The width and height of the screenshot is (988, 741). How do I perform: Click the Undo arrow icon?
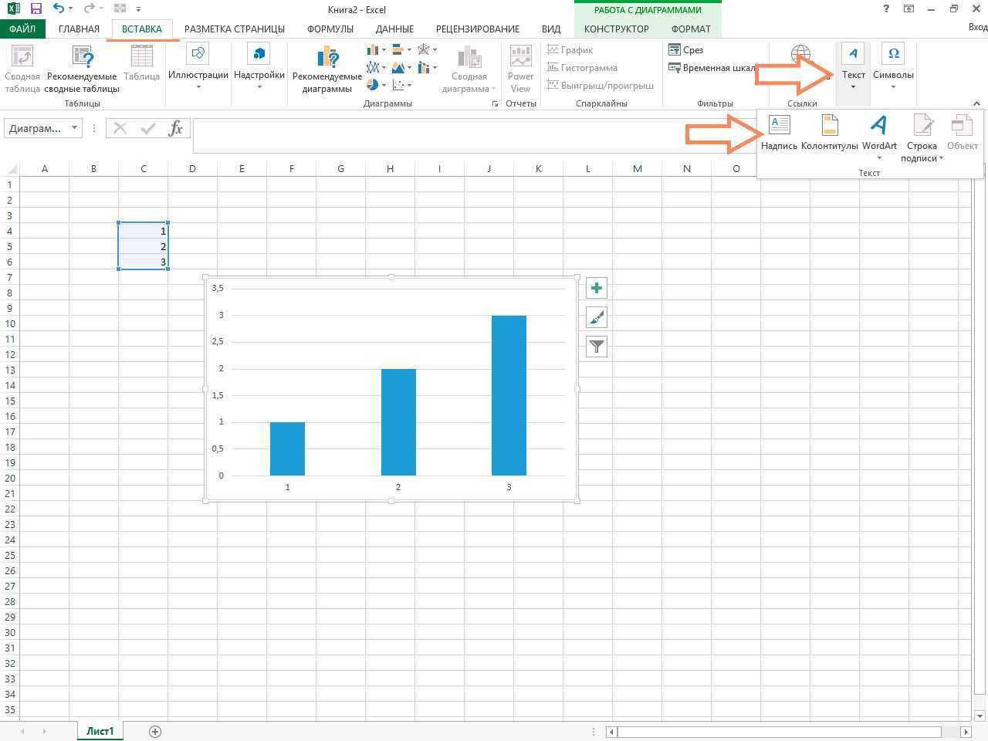coord(58,9)
